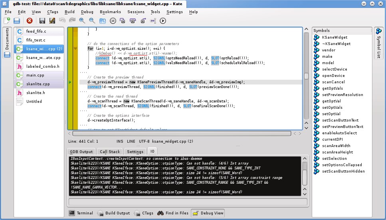Viewport: 386px width, 220px height.
Task: Click the Save floppy disk icon
Action: pyautogui.click(x=42, y=21)
